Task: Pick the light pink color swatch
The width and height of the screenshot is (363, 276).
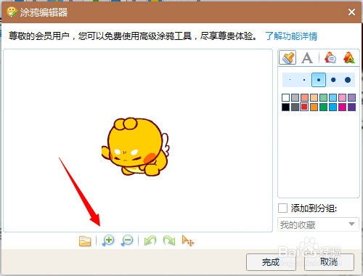Action: (x=342, y=98)
